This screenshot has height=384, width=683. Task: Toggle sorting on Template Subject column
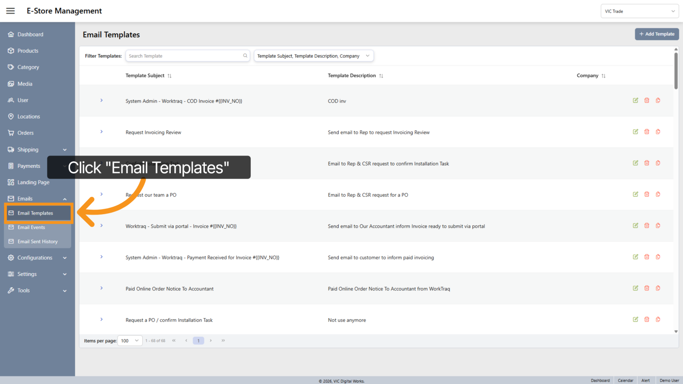tap(170, 76)
